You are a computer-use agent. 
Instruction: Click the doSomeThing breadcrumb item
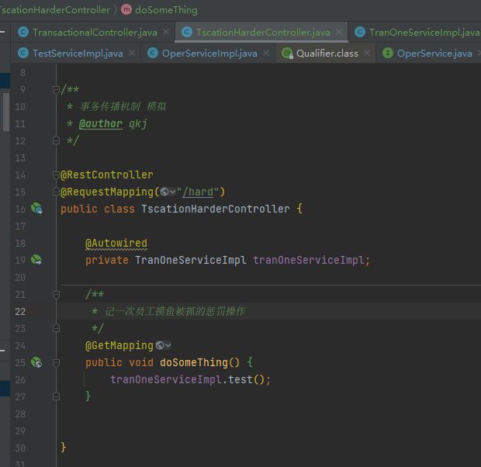[x=166, y=10]
